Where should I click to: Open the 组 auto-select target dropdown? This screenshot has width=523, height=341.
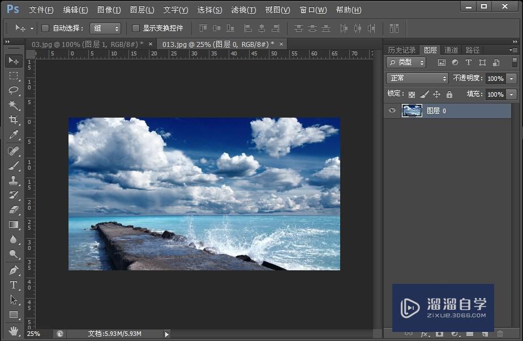(105, 28)
